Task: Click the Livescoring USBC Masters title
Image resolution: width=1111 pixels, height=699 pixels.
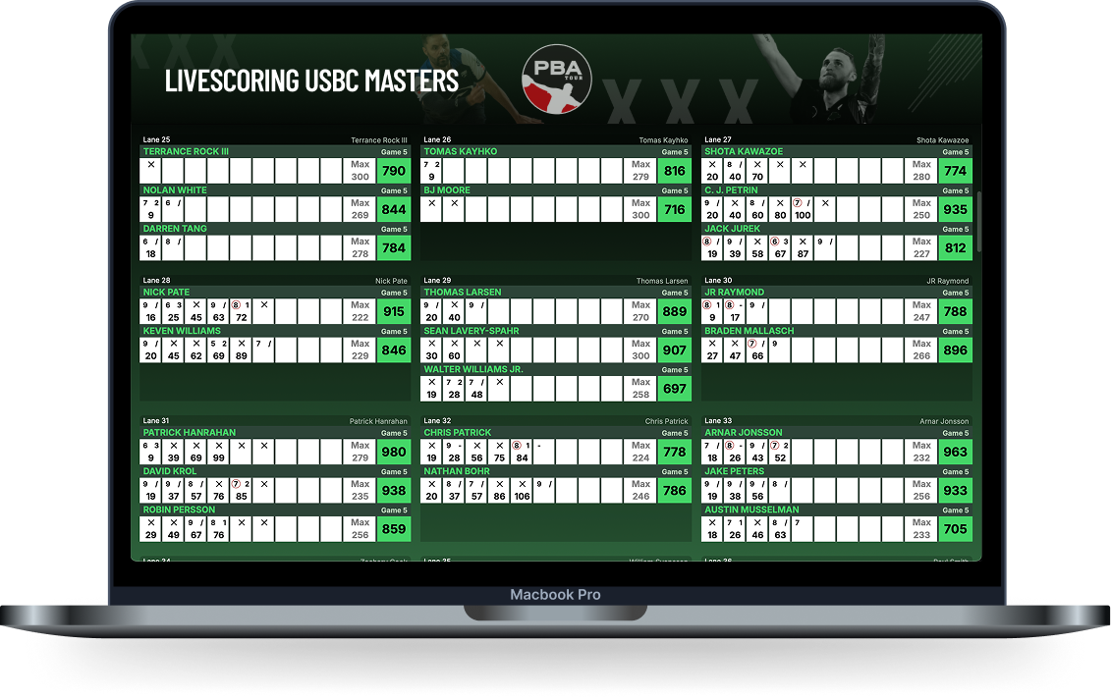Action: click(311, 81)
